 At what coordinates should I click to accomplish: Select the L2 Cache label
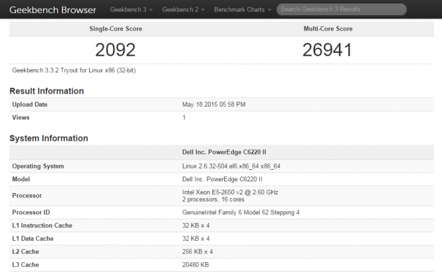point(25,252)
